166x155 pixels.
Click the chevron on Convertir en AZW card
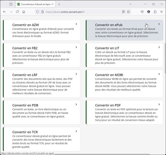point(76,24)
